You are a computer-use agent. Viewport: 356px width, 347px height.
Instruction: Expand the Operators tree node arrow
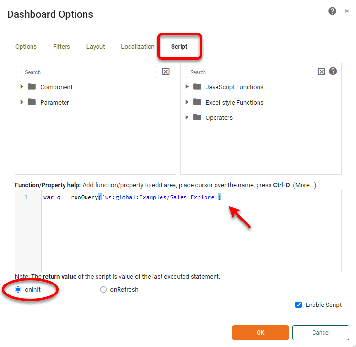click(x=187, y=117)
